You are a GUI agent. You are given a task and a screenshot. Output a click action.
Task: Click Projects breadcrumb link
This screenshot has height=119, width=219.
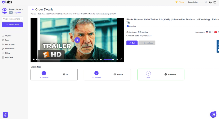[x=33, y=14]
